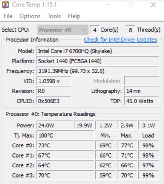Screen dimensions: 164x184
Task: Click the empty Modulation field
Action: 142,81
